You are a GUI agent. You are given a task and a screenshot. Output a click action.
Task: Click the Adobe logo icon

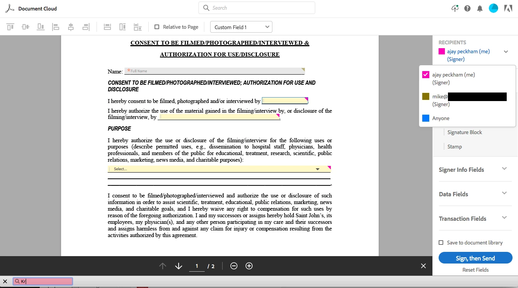tap(508, 8)
